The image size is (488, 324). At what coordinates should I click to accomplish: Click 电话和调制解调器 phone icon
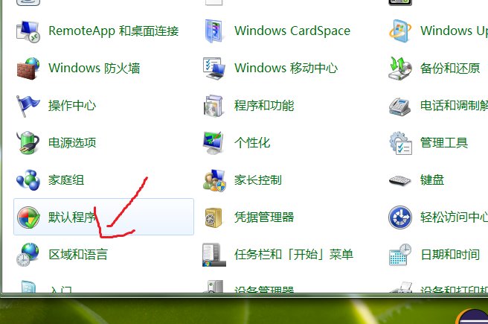[400, 106]
